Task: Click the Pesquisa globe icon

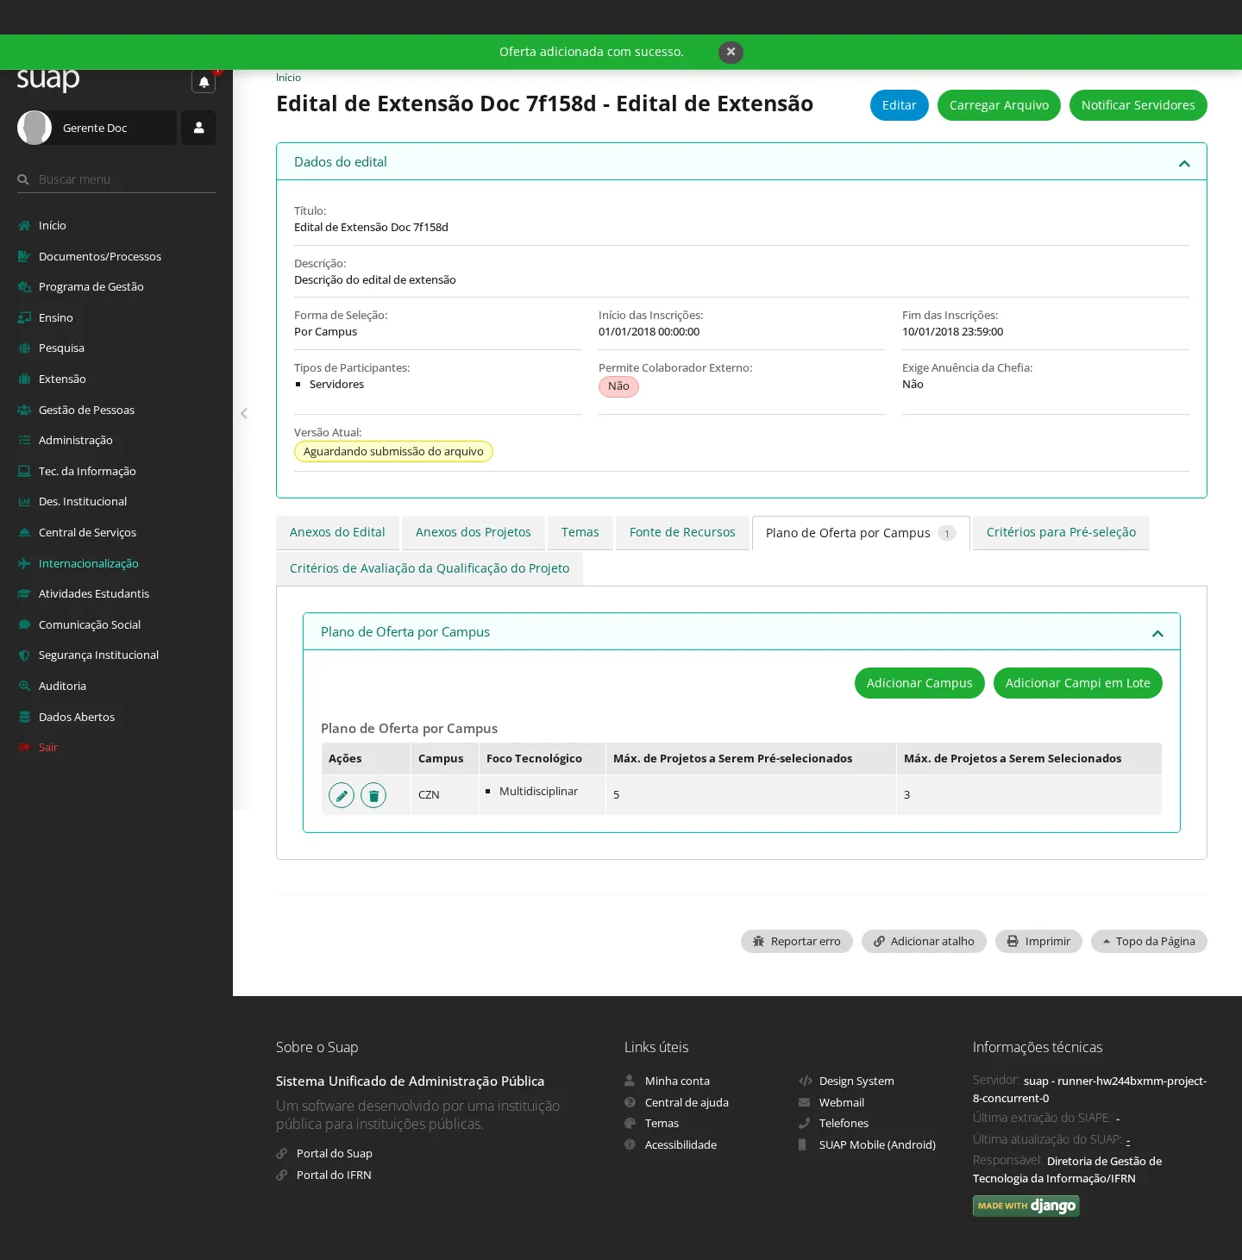Action: tap(24, 348)
